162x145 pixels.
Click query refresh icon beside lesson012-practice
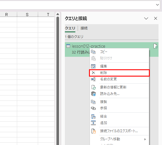pyautogui.click(x=155, y=46)
